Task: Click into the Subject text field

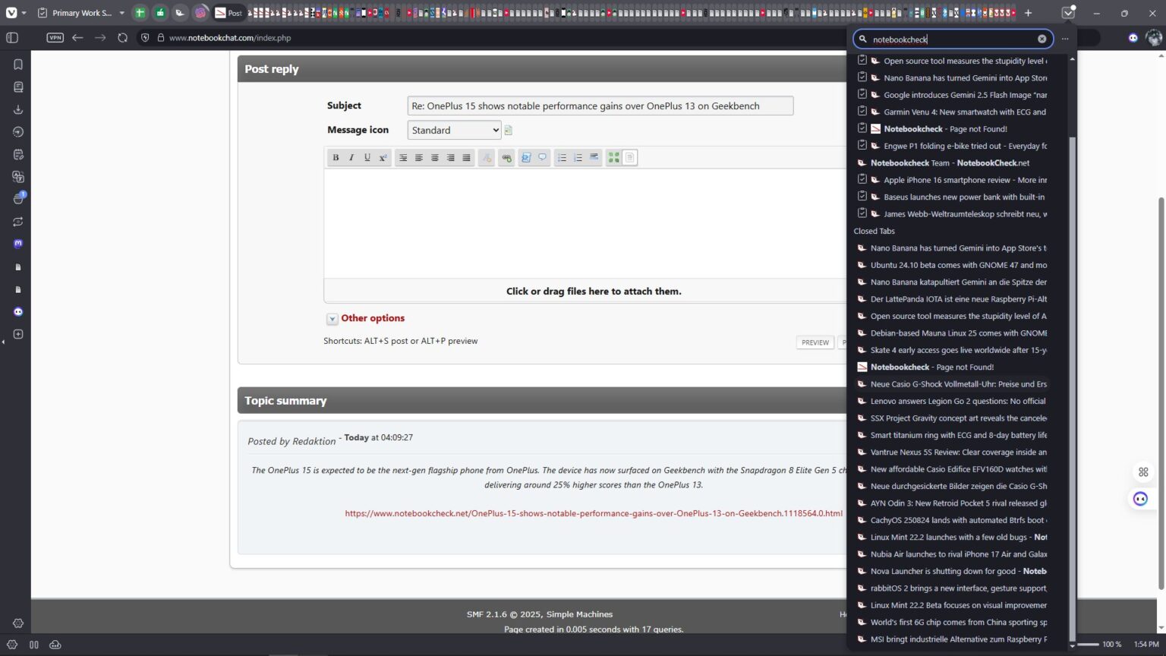Action: tap(600, 106)
